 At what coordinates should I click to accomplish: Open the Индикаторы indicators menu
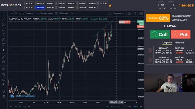(x=44, y=13)
